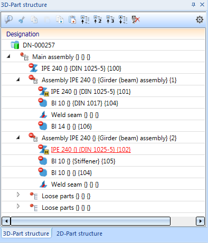Select Assembly IPE 240 Girder assembly {1} text
The image size is (208, 243).
[109, 80]
